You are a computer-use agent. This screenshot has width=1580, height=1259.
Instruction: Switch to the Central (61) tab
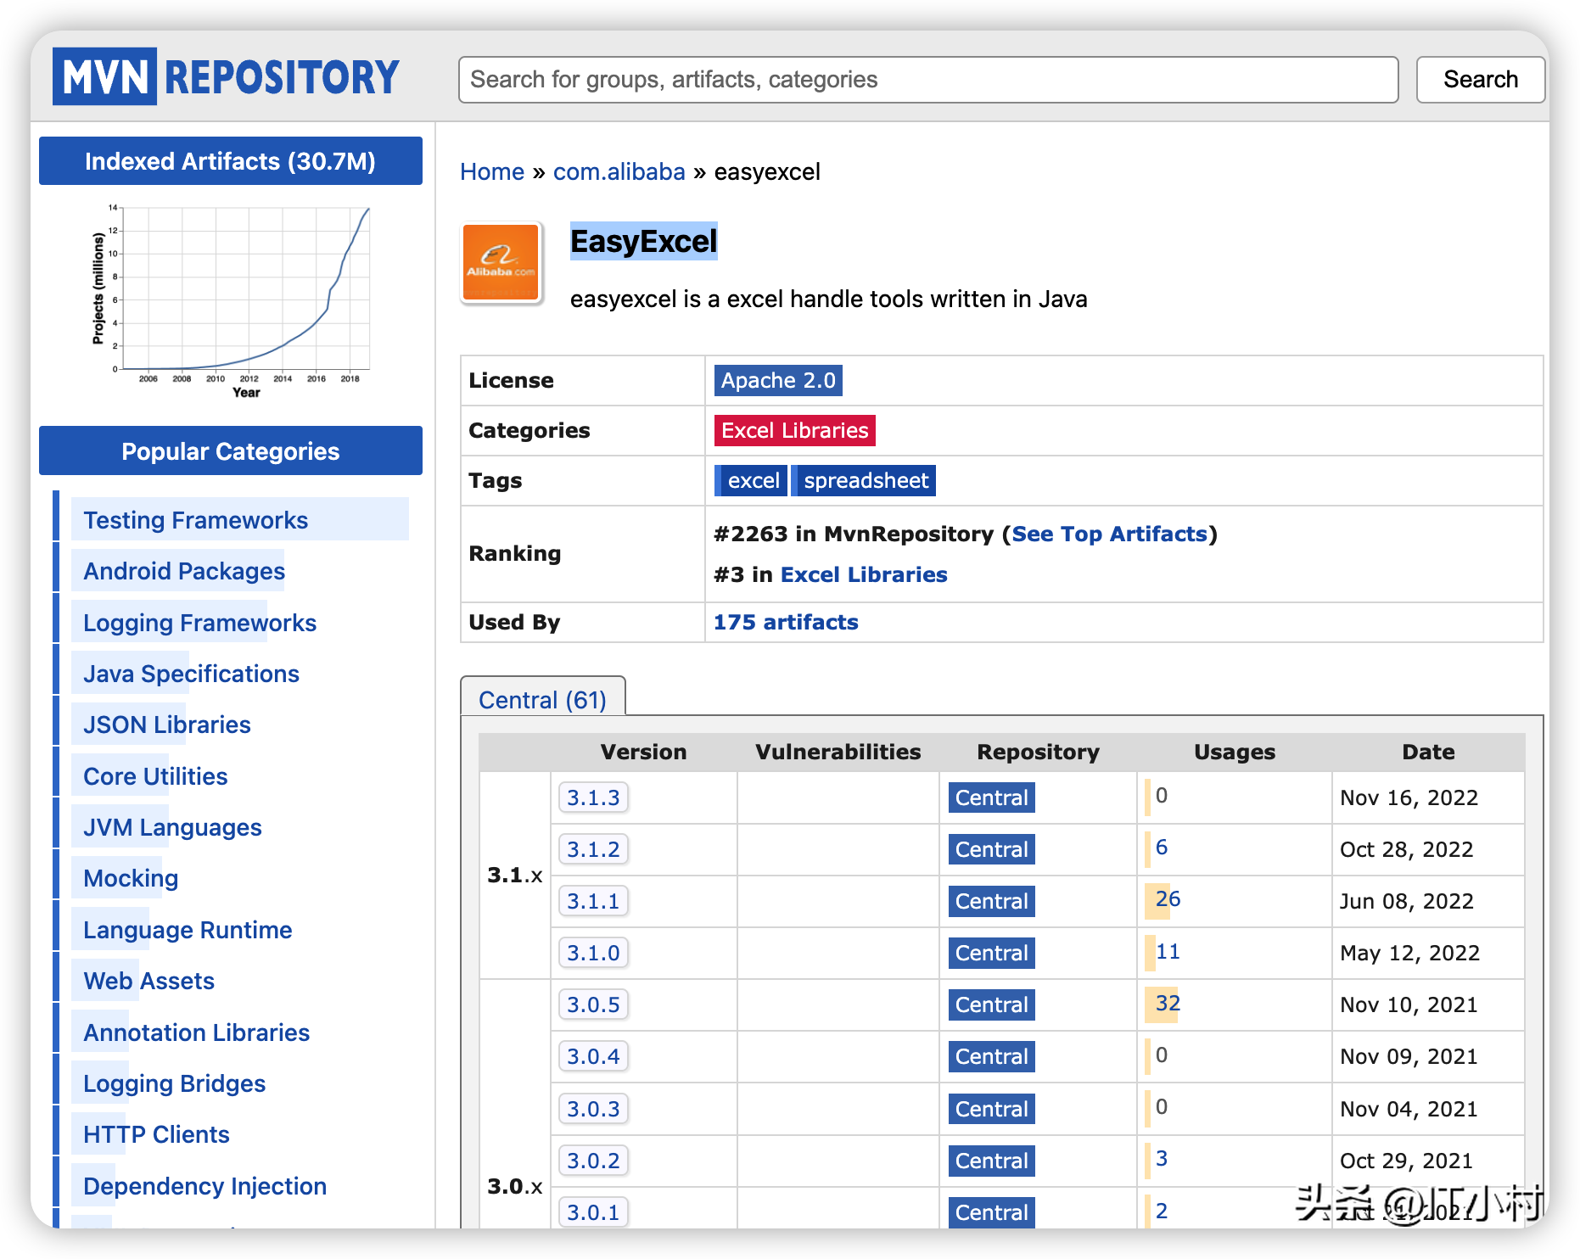(x=543, y=699)
